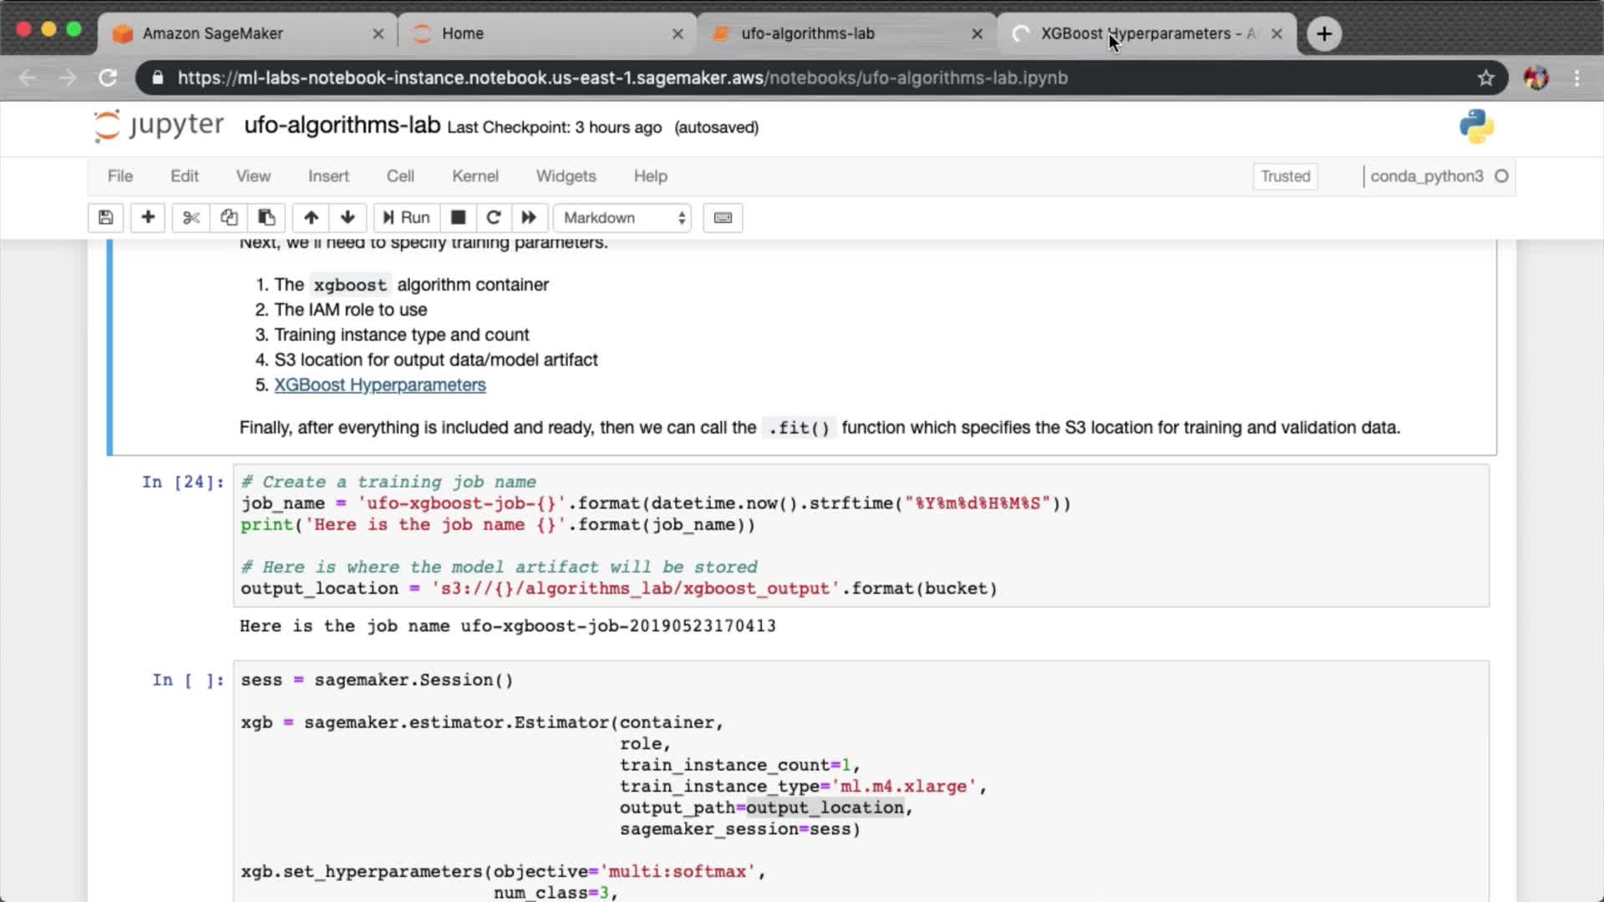
Task: Restart the kernel icon
Action: point(494,218)
